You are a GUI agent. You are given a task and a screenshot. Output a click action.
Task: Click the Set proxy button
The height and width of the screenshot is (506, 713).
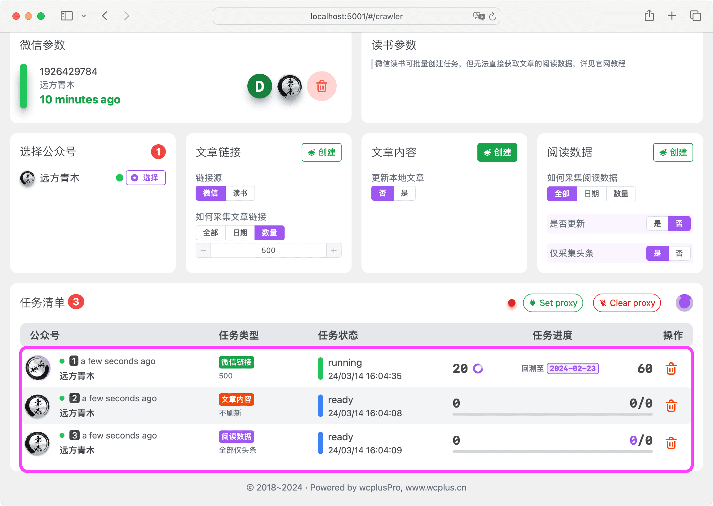(x=553, y=303)
